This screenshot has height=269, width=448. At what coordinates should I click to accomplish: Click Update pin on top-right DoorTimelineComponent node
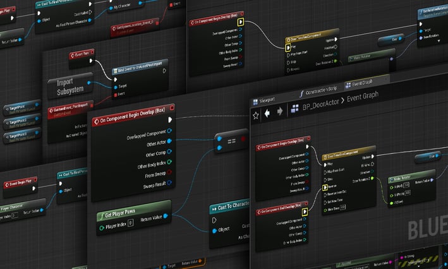336,39
